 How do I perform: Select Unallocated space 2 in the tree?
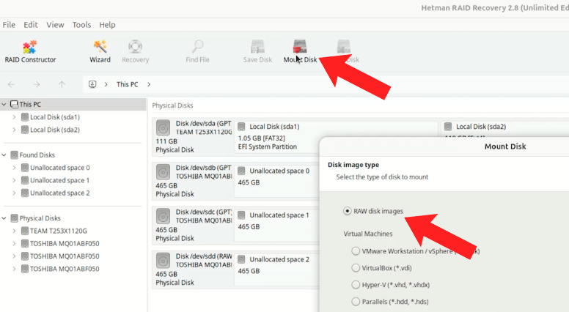point(60,193)
